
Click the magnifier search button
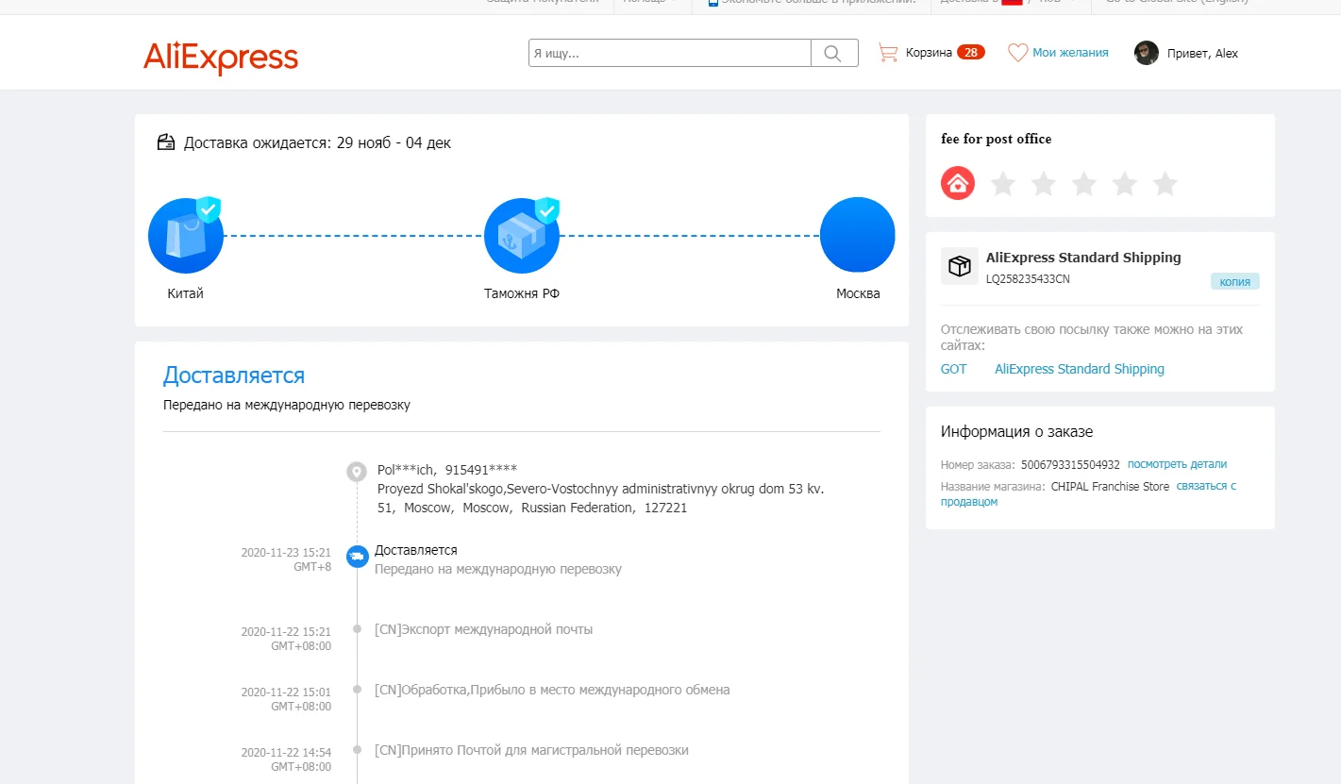(834, 53)
